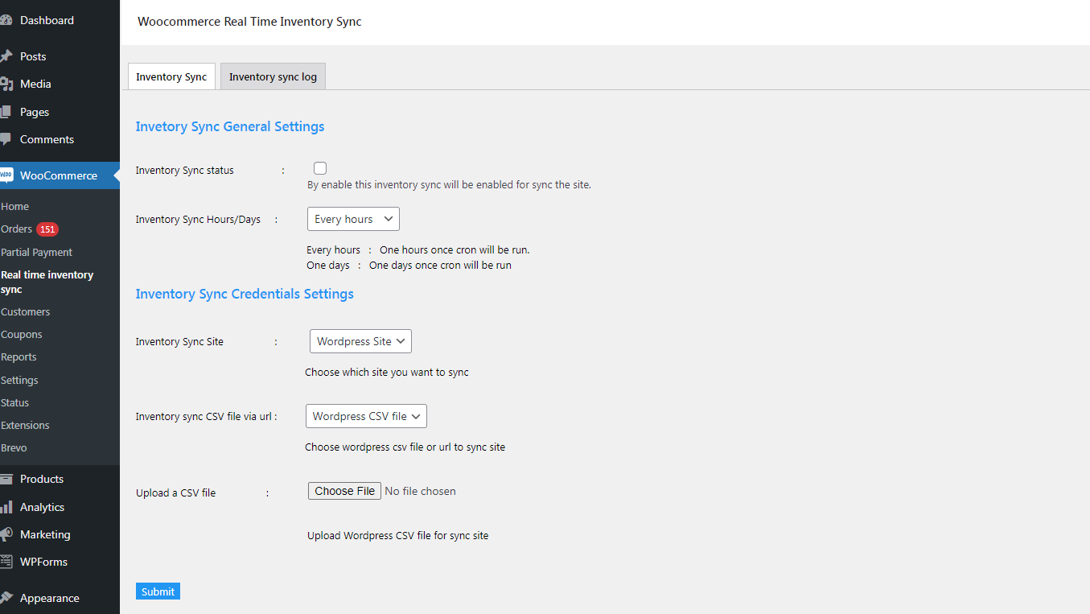The width and height of the screenshot is (1090, 614).
Task: Open Partial Payment submenu
Action: (36, 252)
